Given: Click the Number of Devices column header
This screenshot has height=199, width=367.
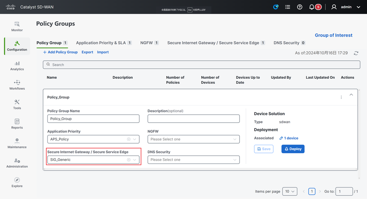Looking at the screenshot, I should click(210, 80).
